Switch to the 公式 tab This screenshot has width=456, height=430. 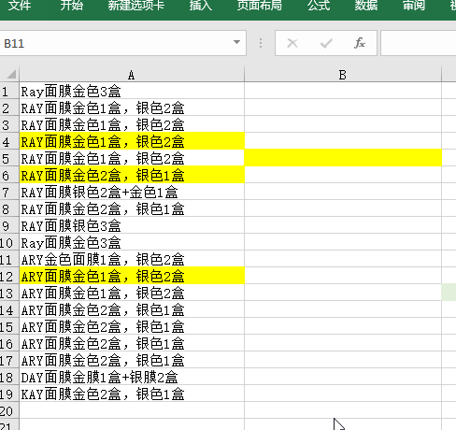tap(319, 6)
